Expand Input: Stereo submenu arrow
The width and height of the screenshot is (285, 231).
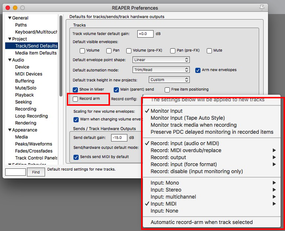(x=274, y=190)
